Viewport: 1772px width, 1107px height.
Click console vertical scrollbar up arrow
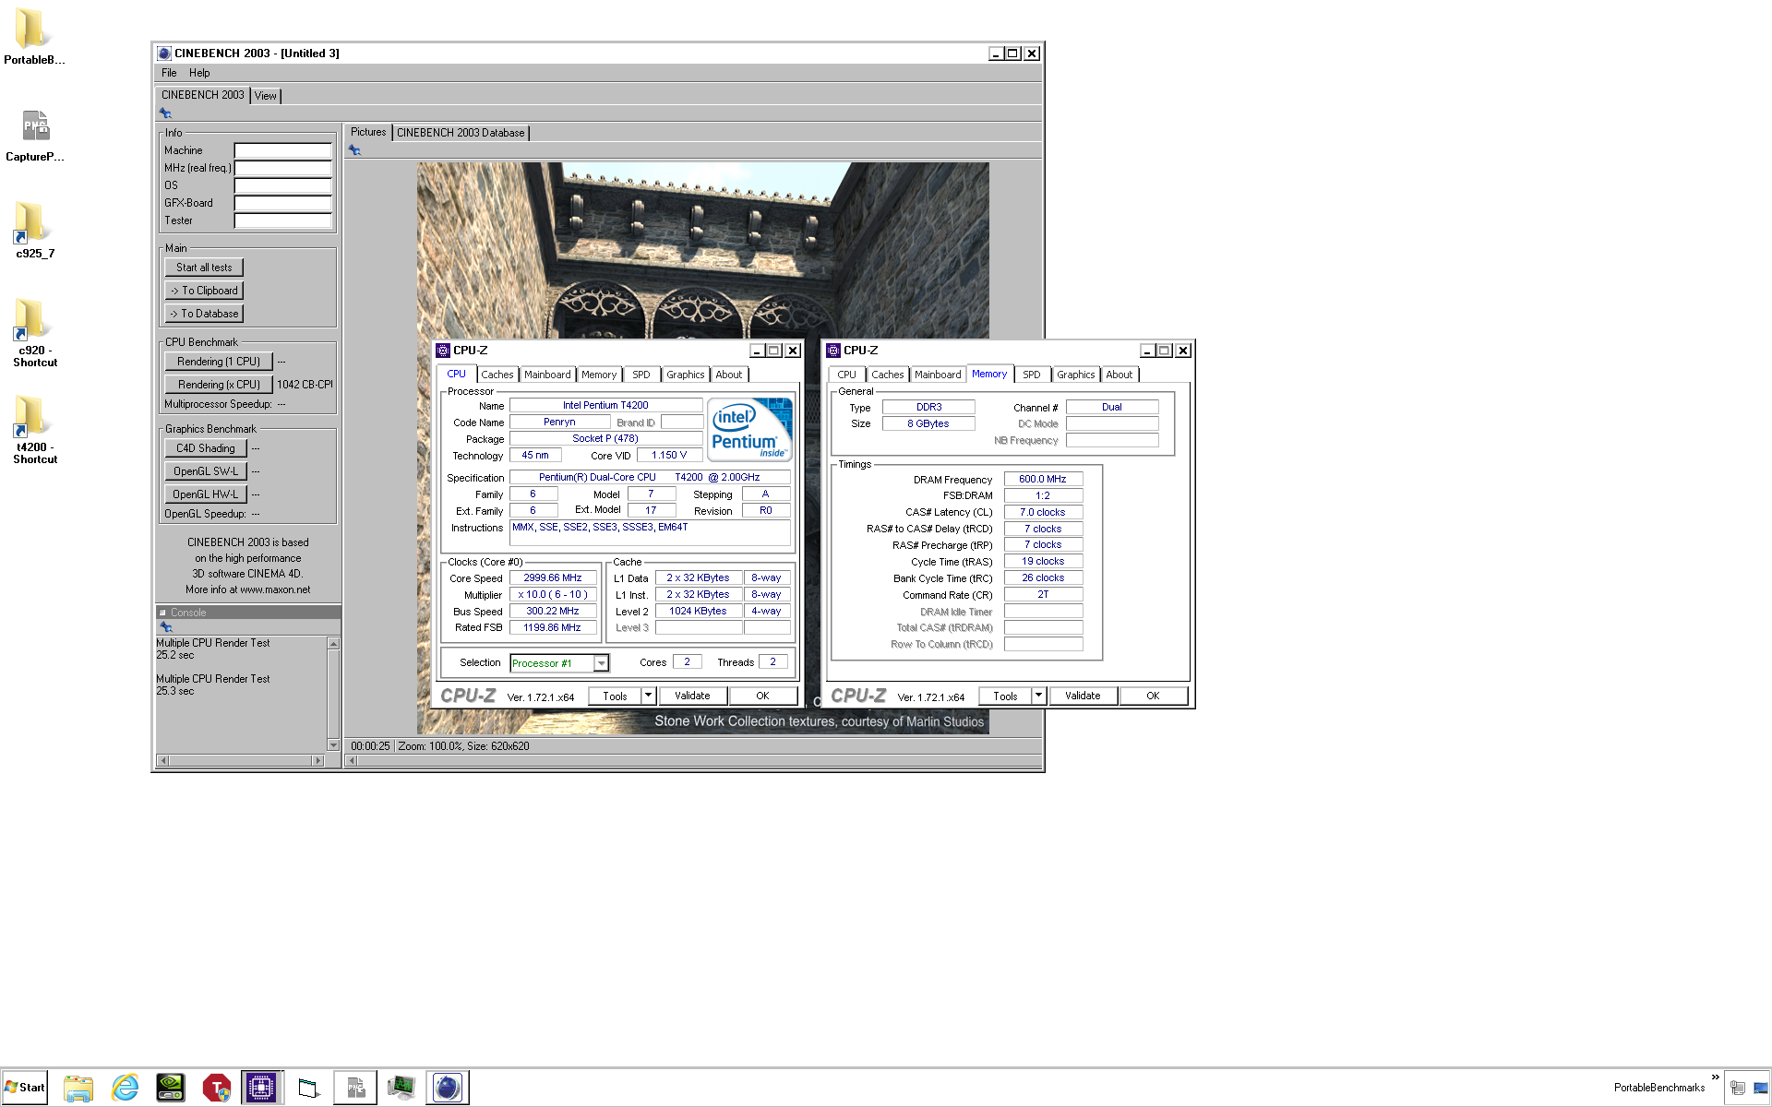(333, 643)
